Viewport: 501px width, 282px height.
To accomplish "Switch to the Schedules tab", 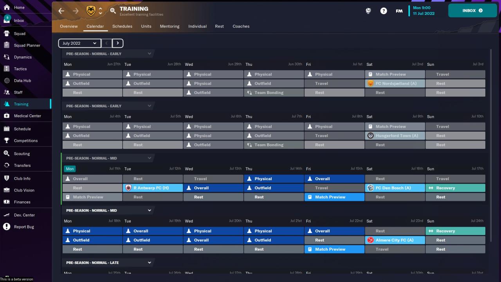I will pos(122,26).
